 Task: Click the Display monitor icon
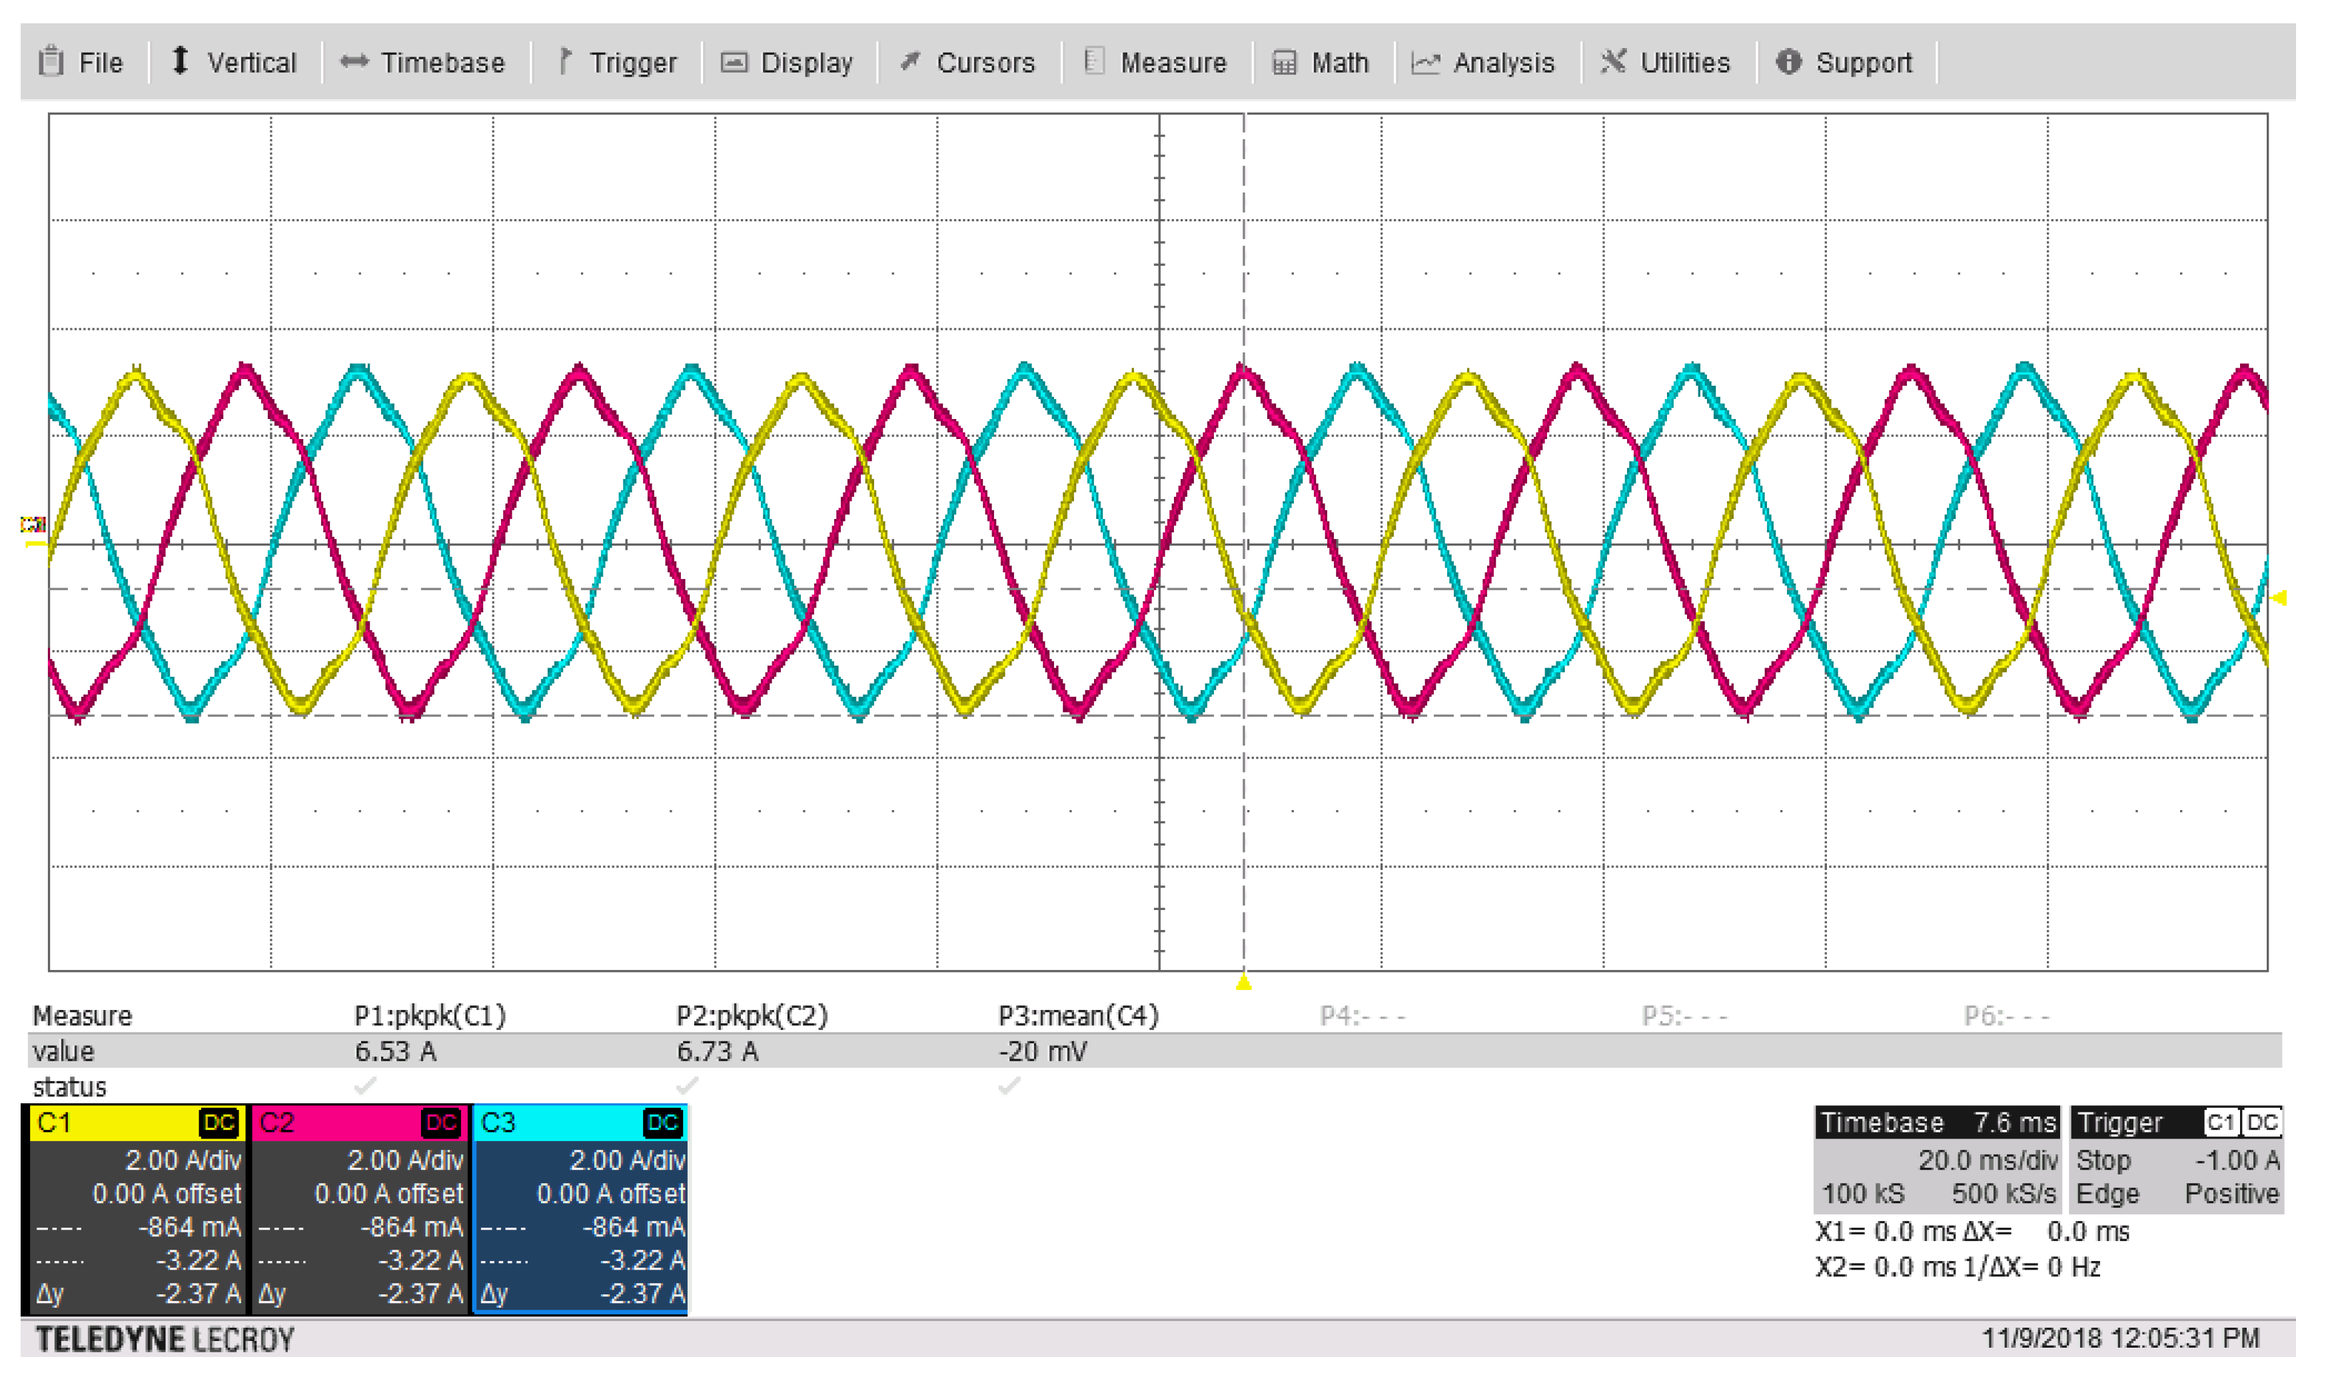pyautogui.click(x=734, y=62)
